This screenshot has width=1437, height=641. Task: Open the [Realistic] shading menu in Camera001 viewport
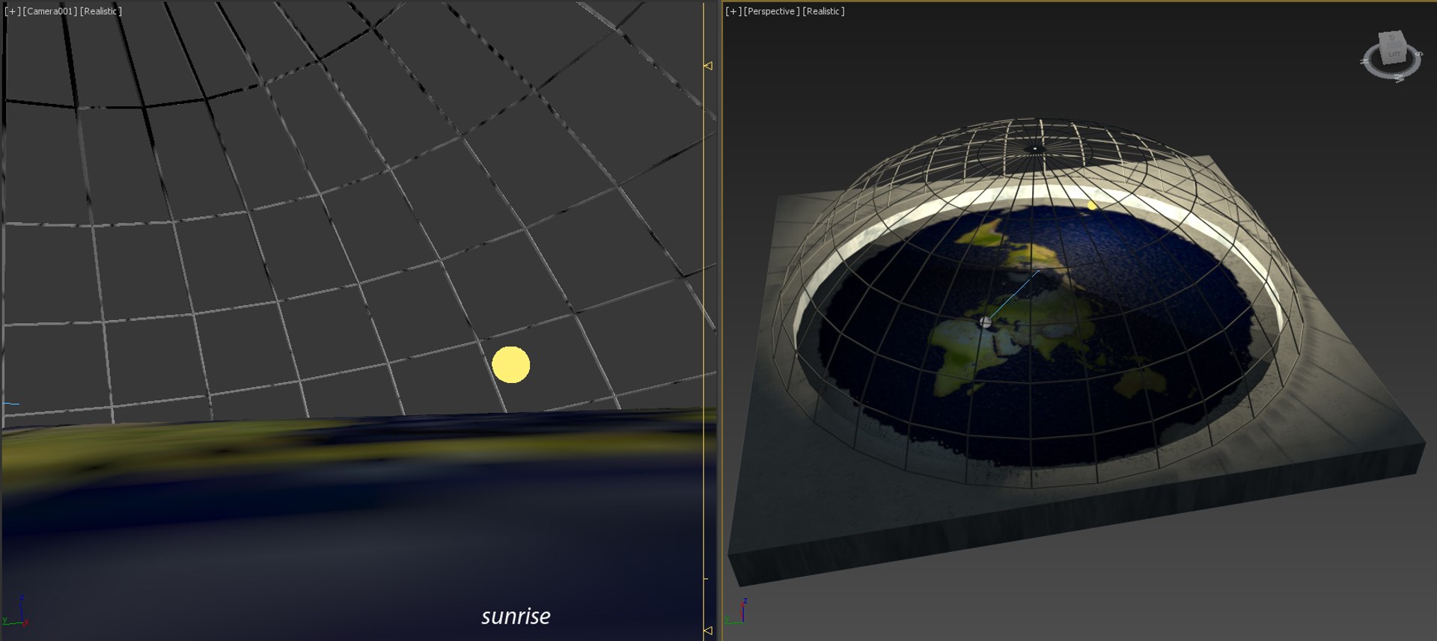(100, 11)
